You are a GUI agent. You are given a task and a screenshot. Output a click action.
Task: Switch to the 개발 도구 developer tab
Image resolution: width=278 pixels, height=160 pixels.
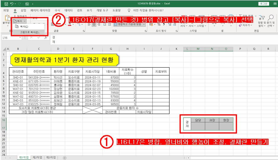tap(102, 10)
